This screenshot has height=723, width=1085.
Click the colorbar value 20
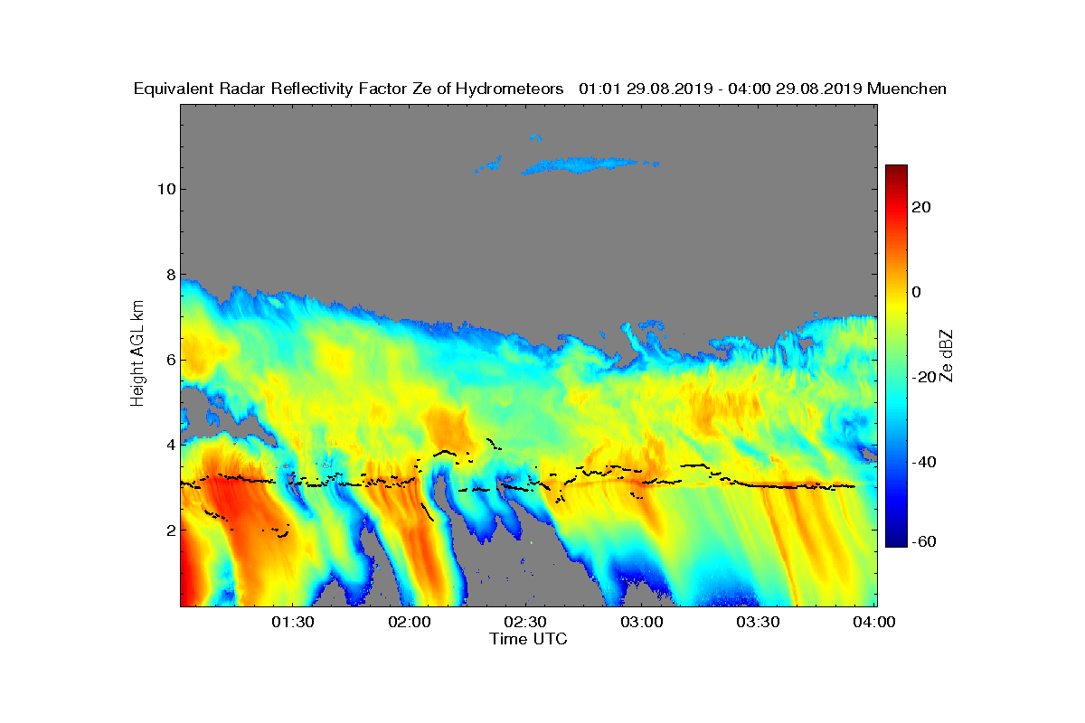tap(922, 207)
